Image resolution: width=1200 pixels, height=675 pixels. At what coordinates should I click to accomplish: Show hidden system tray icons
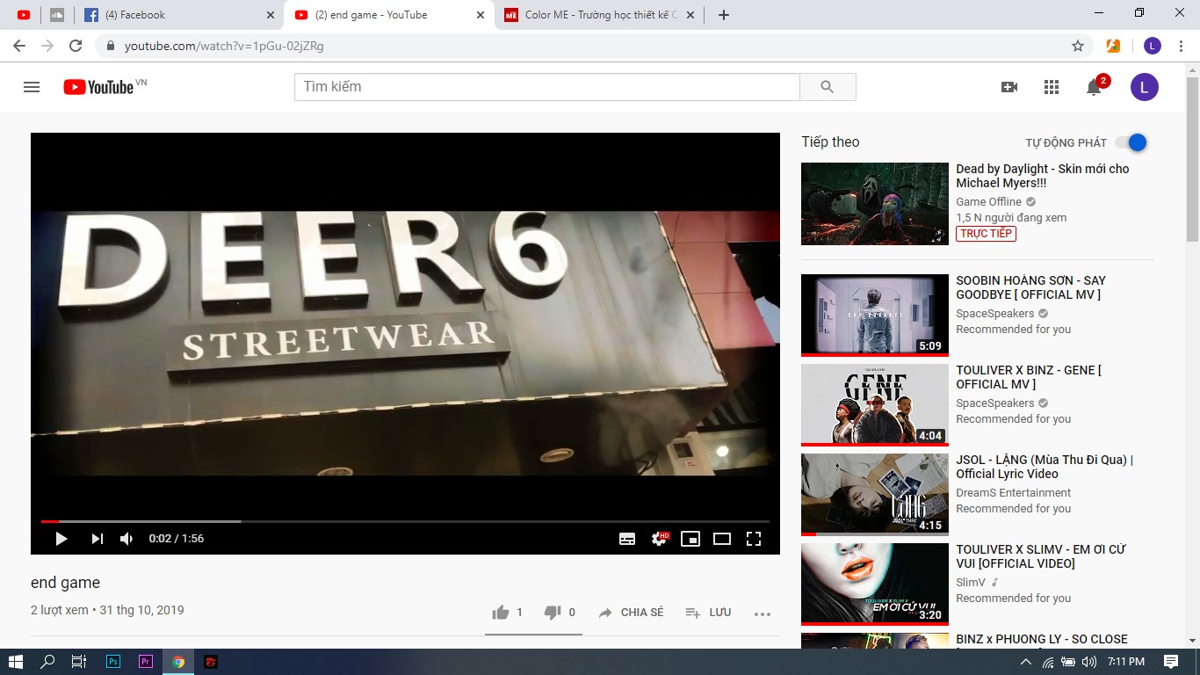1025,662
